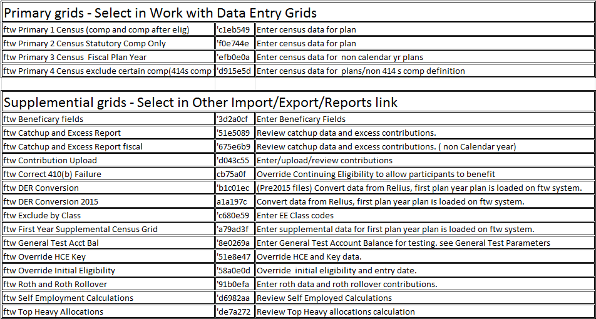The image size is (596, 319).
Task: Click cell 'ftw Beneficary fields'
Action: tap(108, 119)
